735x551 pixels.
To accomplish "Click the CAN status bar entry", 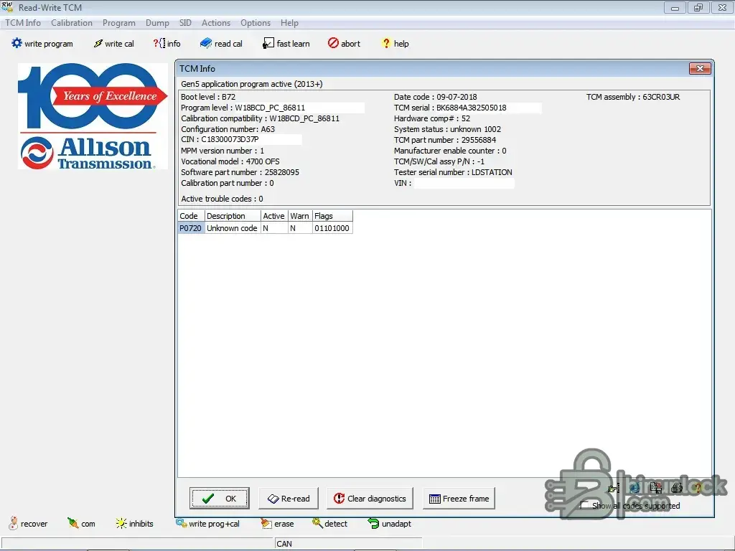I will click(x=284, y=544).
